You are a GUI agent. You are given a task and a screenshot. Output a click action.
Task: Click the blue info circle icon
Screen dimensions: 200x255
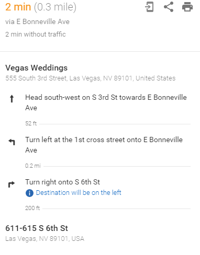[29, 193]
